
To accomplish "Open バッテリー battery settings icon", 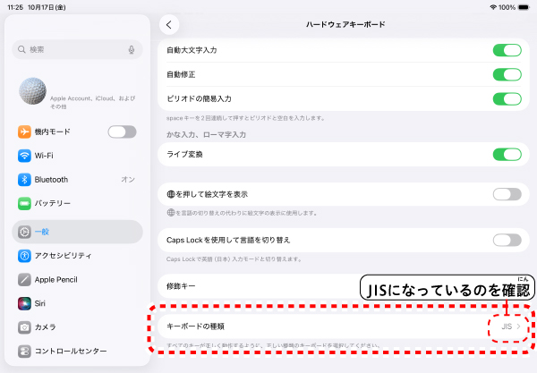I will [x=24, y=203].
